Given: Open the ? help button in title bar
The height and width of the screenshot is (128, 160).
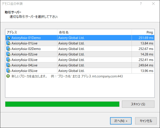Looking at the screenshot, I should (x=141, y=4).
